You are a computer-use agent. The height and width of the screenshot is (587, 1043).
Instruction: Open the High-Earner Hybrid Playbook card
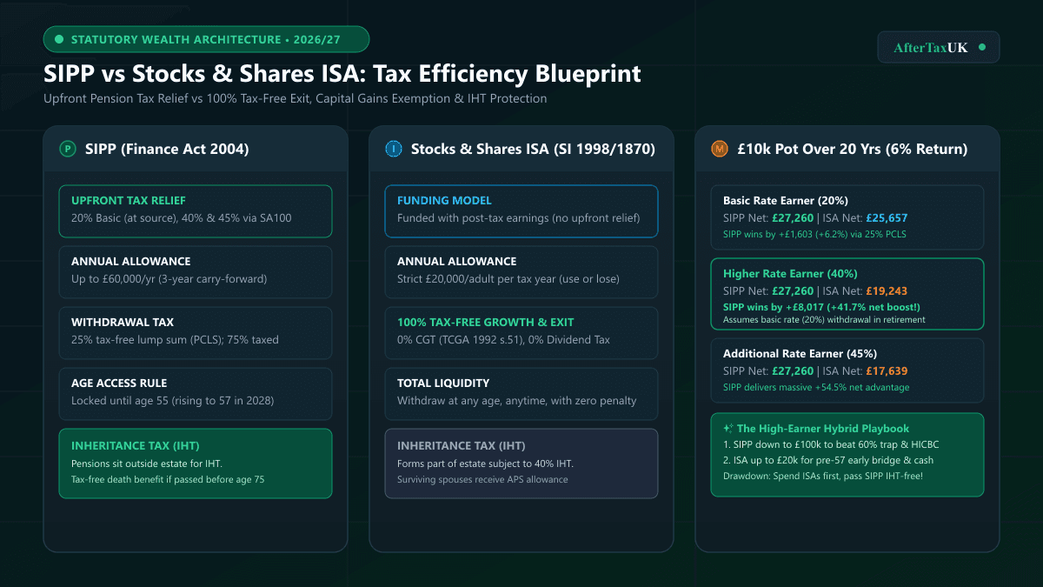pos(847,454)
